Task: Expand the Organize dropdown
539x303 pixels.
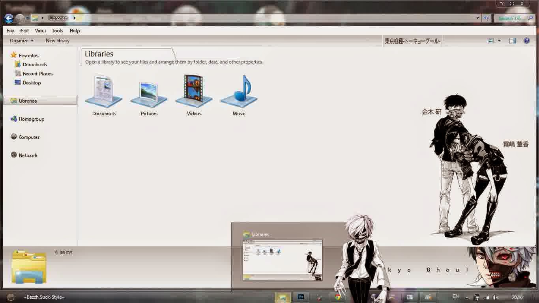Action: click(22, 41)
